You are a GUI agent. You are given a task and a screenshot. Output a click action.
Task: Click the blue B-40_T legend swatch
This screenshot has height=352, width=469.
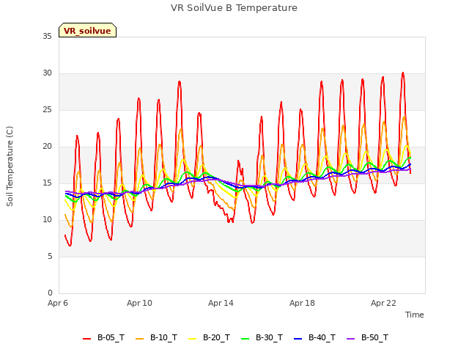tap(298, 339)
